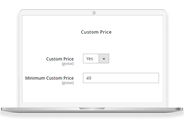Click the dropdown arrow beside Yes
Screen dimensions: 184x122
(104, 59)
